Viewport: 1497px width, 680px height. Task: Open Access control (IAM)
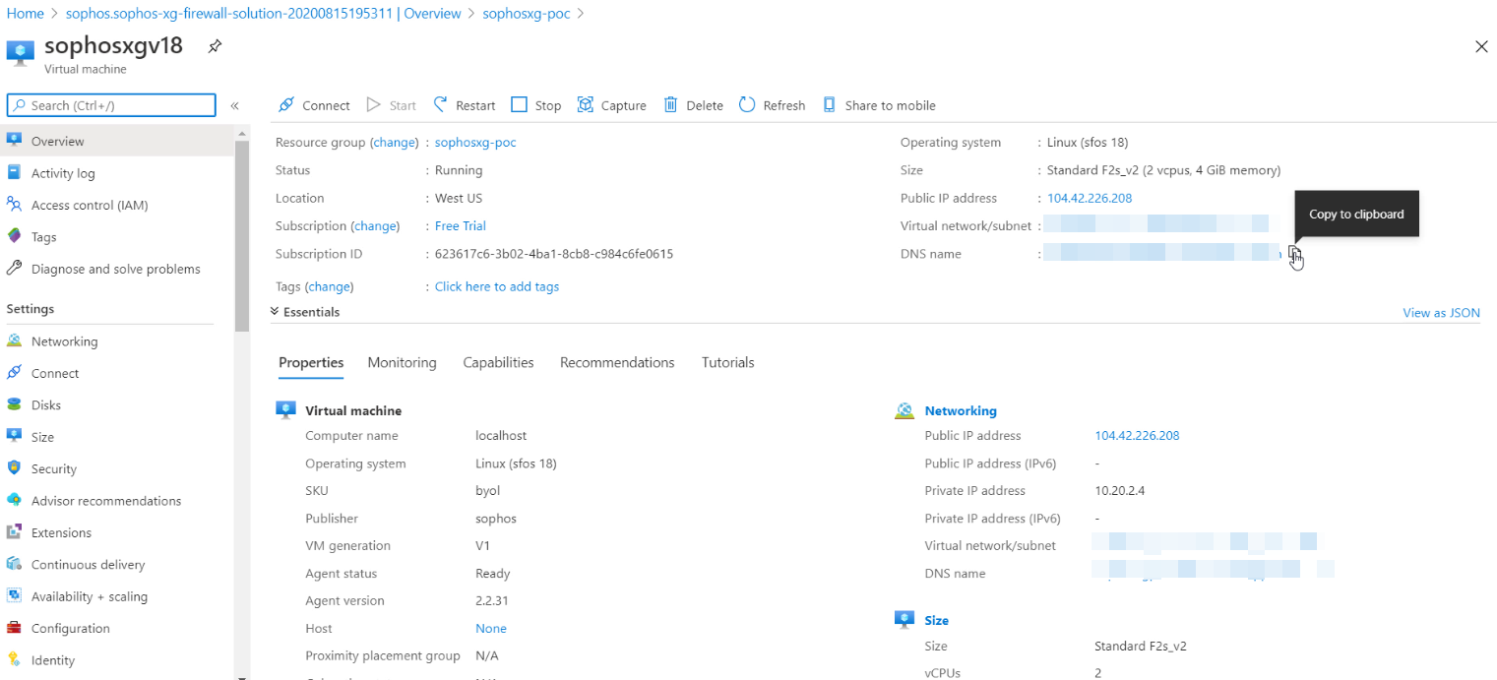[x=90, y=205]
